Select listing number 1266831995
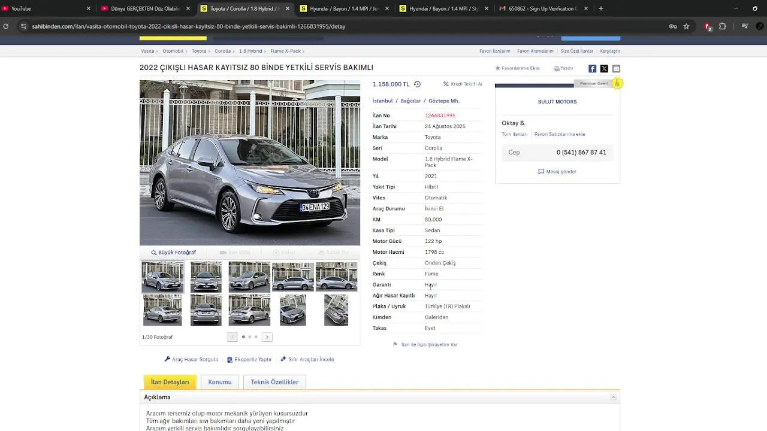 click(x=440, y=116)
